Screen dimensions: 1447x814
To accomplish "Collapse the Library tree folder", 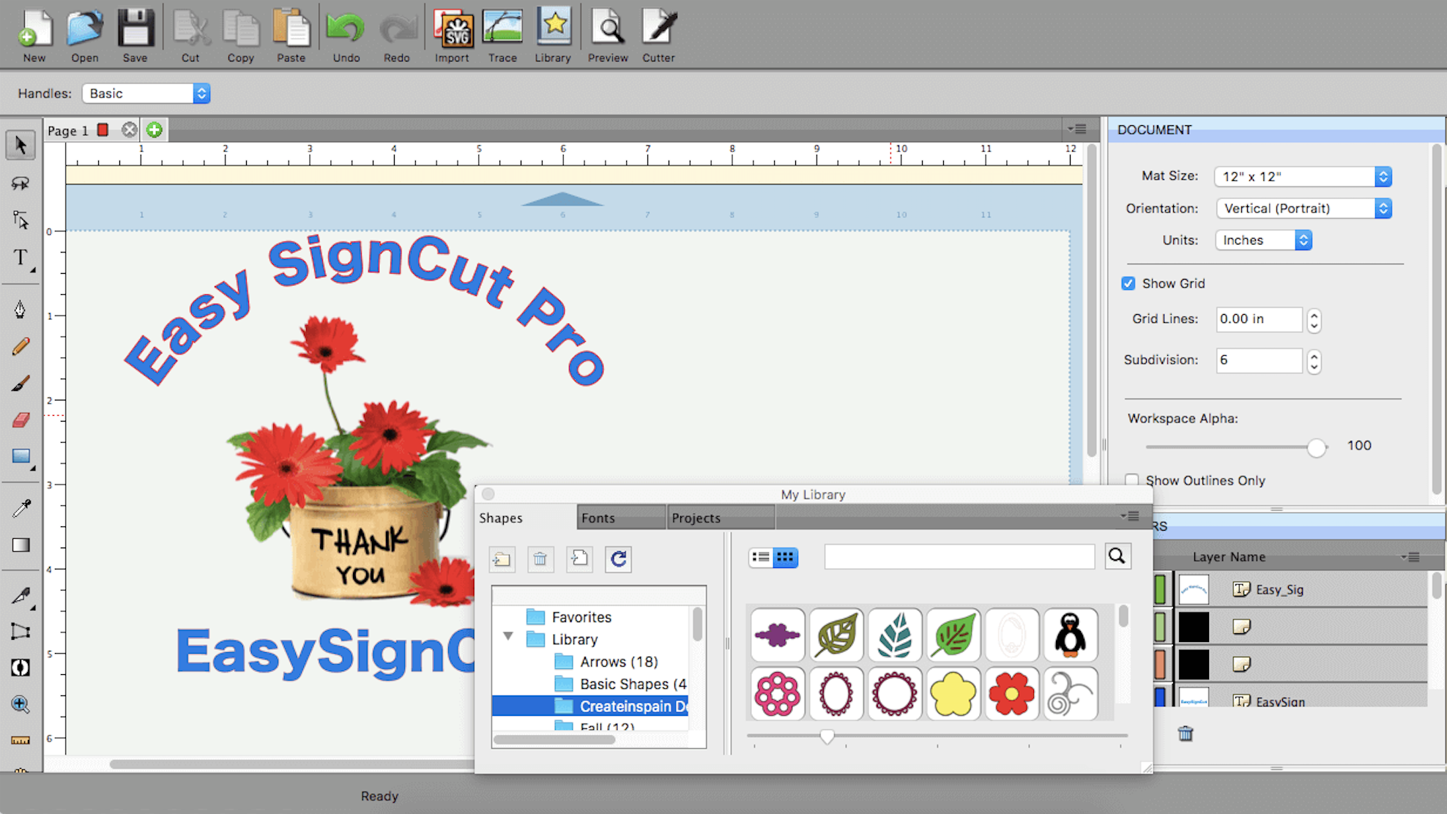I will [507, 637].
